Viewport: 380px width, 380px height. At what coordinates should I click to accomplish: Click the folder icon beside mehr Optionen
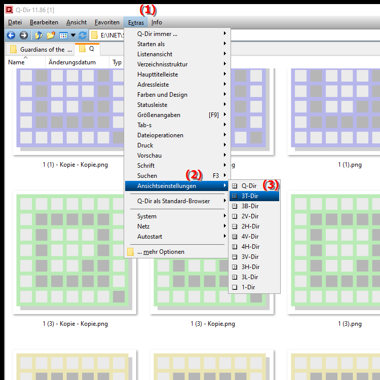pos(130,252)
